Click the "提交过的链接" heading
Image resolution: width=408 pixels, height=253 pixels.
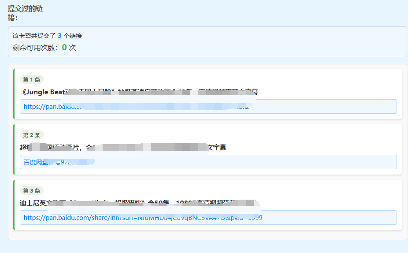pyautogui.click(x=25, y=13)
